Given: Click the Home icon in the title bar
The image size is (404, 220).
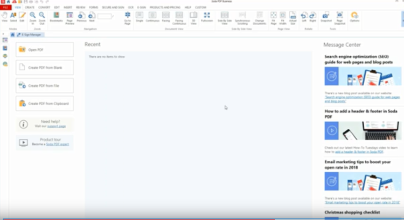Looking at the screenshot, I should pos(8,2).
